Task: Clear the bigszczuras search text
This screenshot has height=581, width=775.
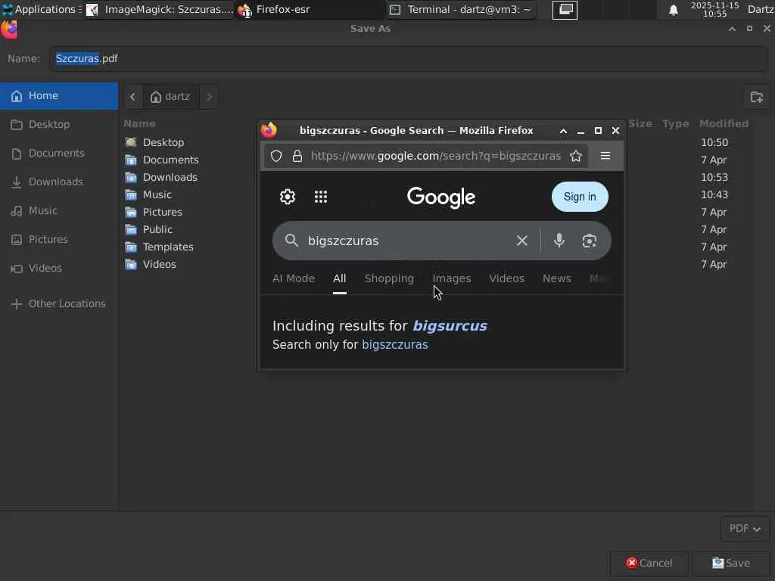Action: point(522,241)
